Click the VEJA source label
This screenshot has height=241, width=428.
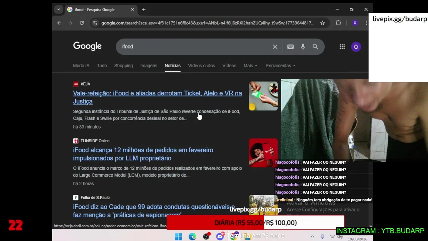click(x=85, y=84)
